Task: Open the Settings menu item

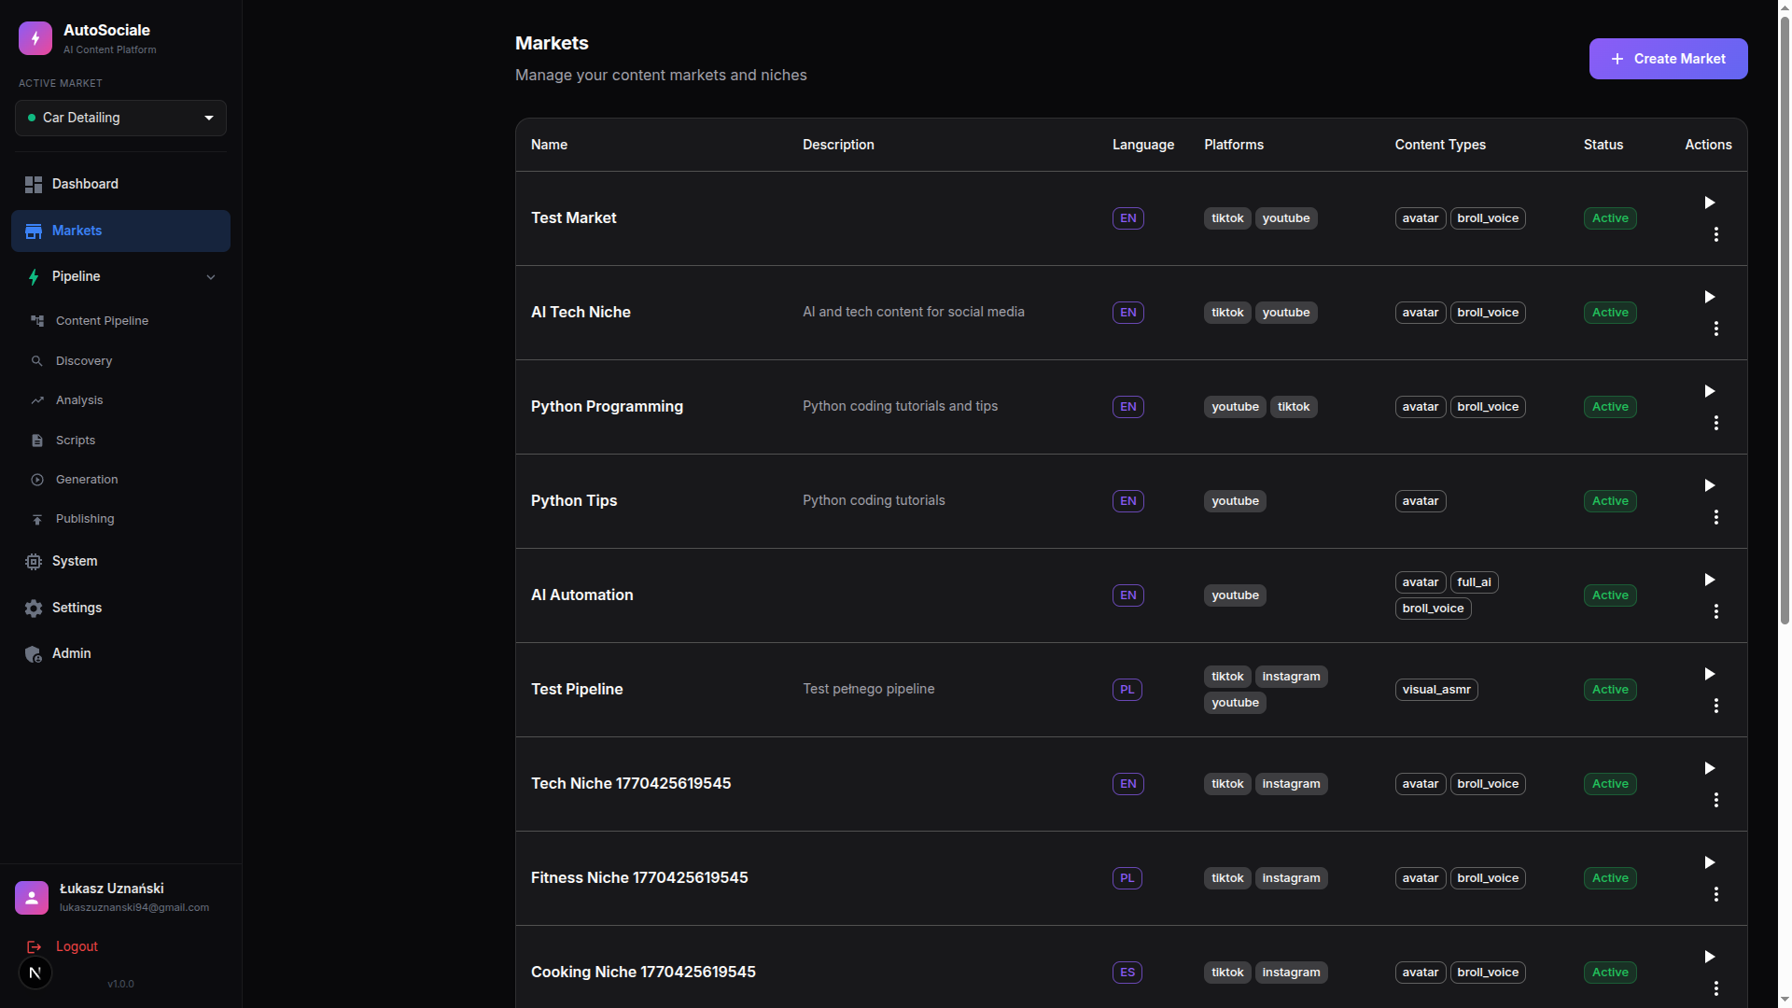Action: click(77, 608)
